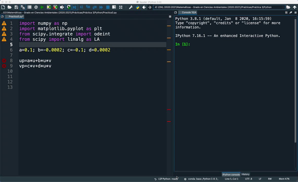Go back with left arrow icon

pyautogui.click(x=144, y=7)
